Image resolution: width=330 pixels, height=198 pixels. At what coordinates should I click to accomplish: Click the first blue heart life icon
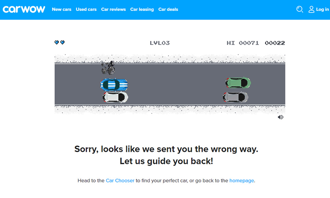click(x=57, y=42)
